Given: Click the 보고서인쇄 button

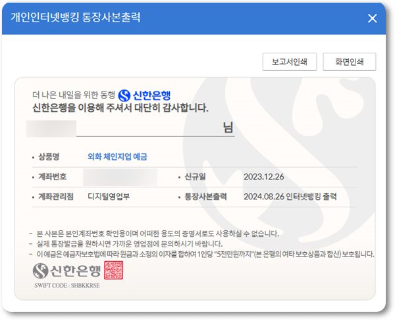Looking at the screenshot, I should 290,62.
